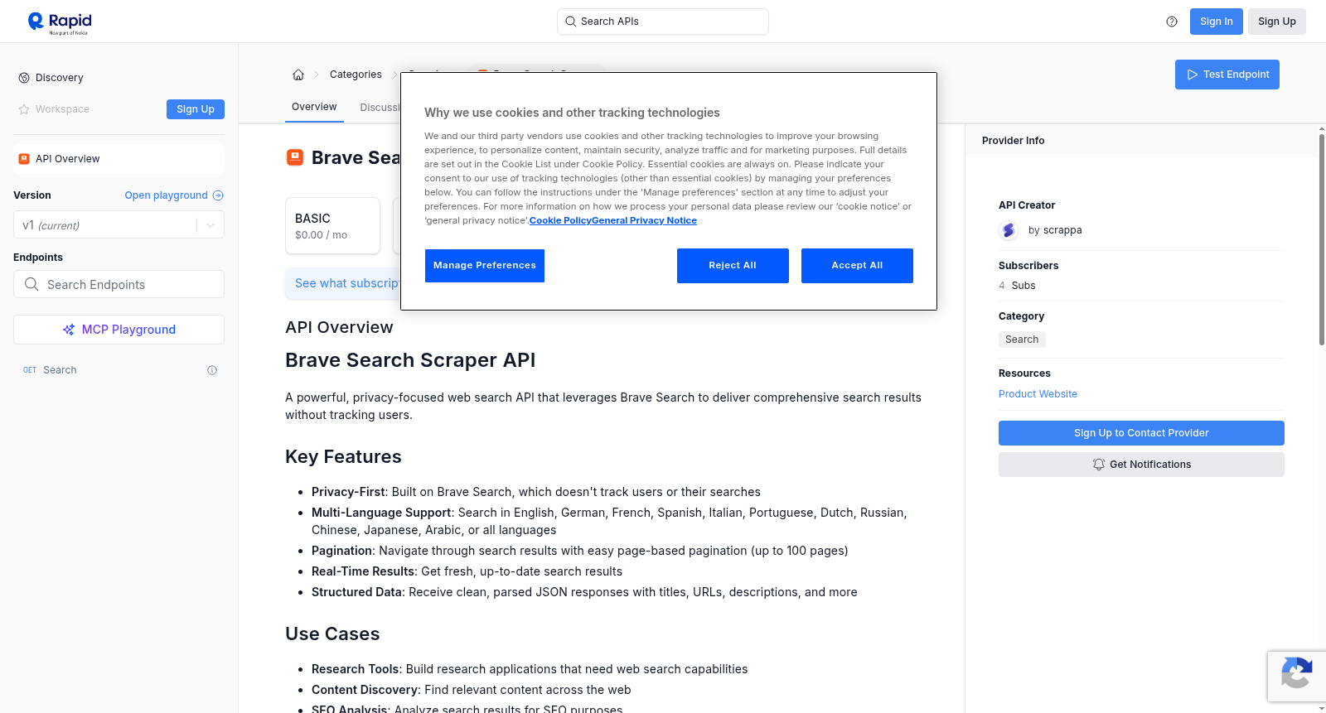Screen dimensions: 1326x713
Task: Click the 'Key Features' heading
Action: pyautogui.click(x=343, y=457)
